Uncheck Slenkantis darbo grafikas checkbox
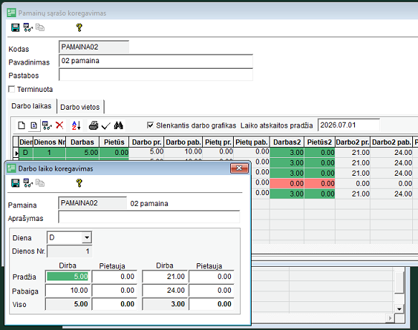Viewport: 418px width, 330px height. pos(151,125)
